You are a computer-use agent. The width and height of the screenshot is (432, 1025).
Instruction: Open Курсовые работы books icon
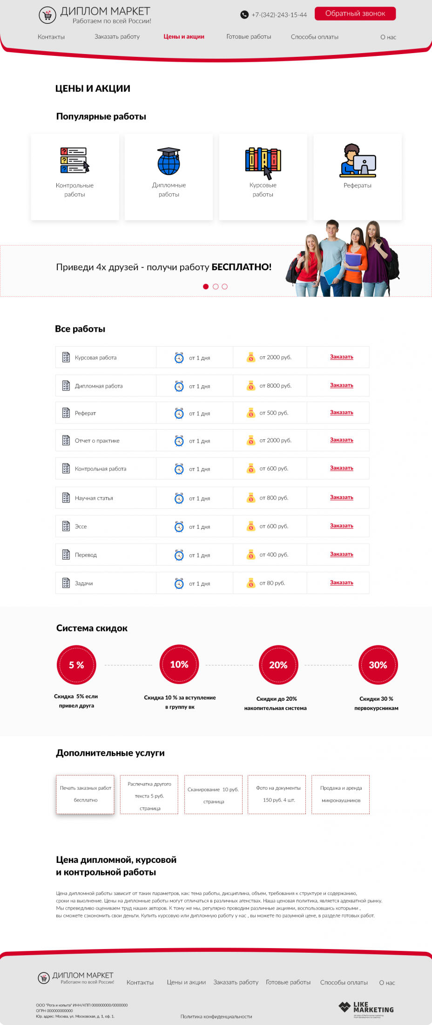point(263,163)
